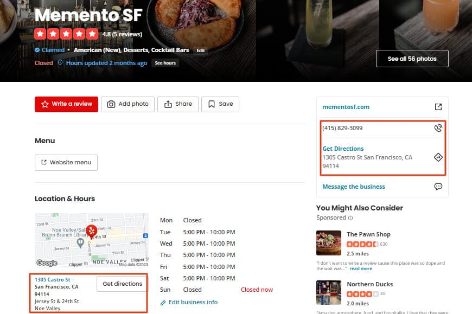Screen dimensions: 472x314
Task: Click Desserts category link
Action: 136,50
